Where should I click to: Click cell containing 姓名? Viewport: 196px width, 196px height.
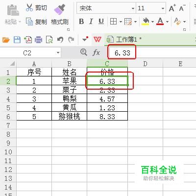pyautogui.click(x=69, y=72)
